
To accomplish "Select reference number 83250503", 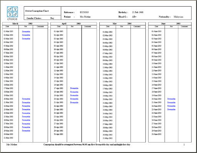I will [84, 12].
